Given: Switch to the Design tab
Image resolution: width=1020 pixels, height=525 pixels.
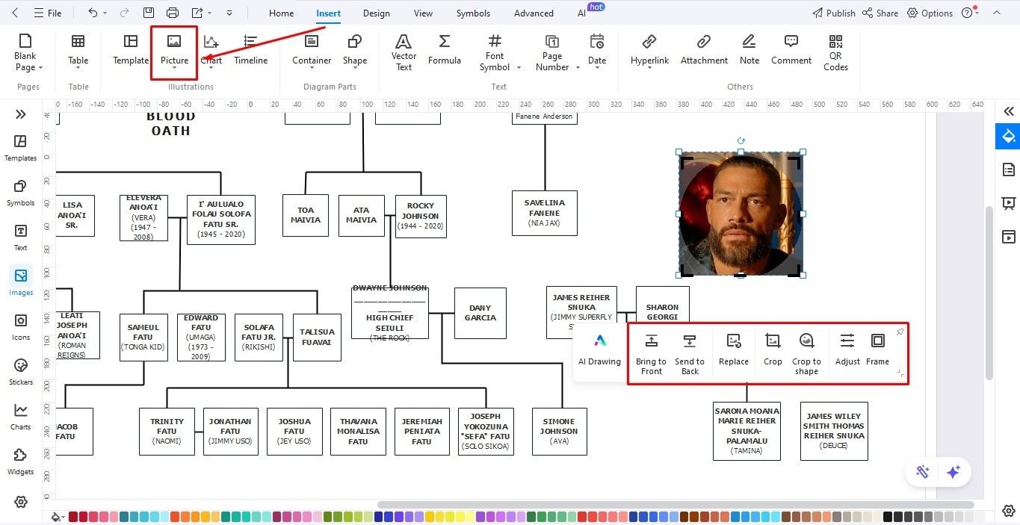Looking at the screenshot, I should [x=376, y=13].
